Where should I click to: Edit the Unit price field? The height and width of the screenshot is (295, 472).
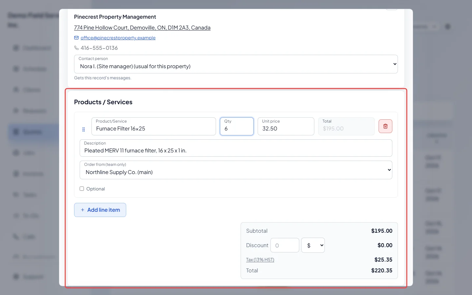pos(286,126)
